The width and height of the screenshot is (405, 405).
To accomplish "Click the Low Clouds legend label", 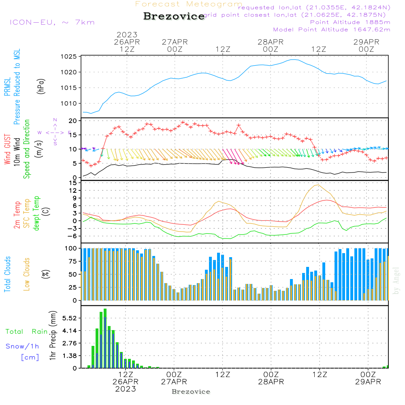I will pyautogui.click(x=26, y=274).
